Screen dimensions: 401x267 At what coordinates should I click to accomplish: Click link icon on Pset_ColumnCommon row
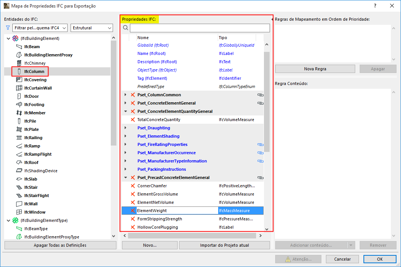tap(260, 95)
